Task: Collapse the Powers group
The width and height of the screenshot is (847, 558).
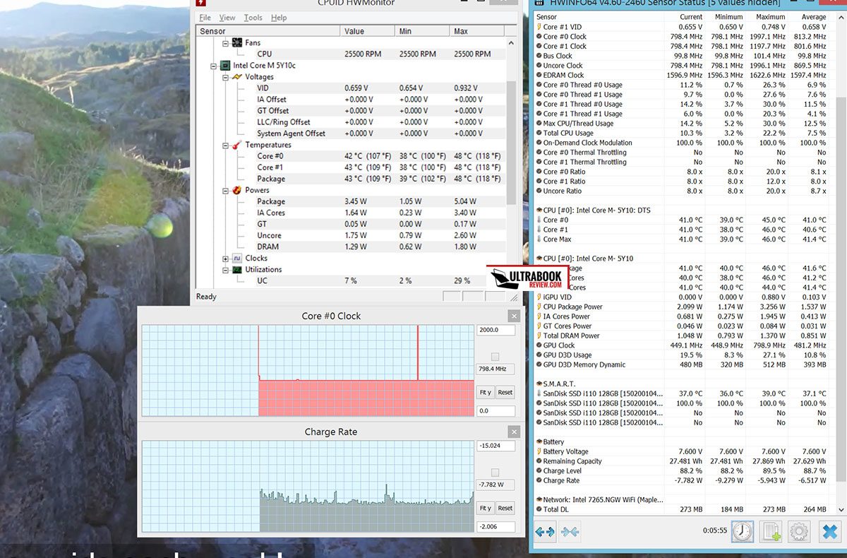Action: tap(225, 190)
